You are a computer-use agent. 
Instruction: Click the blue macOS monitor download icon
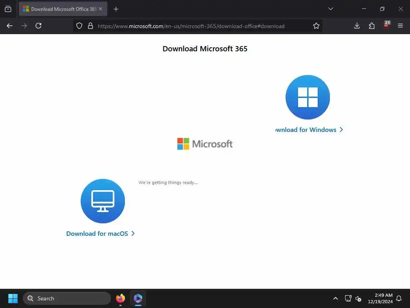point(103,201)
